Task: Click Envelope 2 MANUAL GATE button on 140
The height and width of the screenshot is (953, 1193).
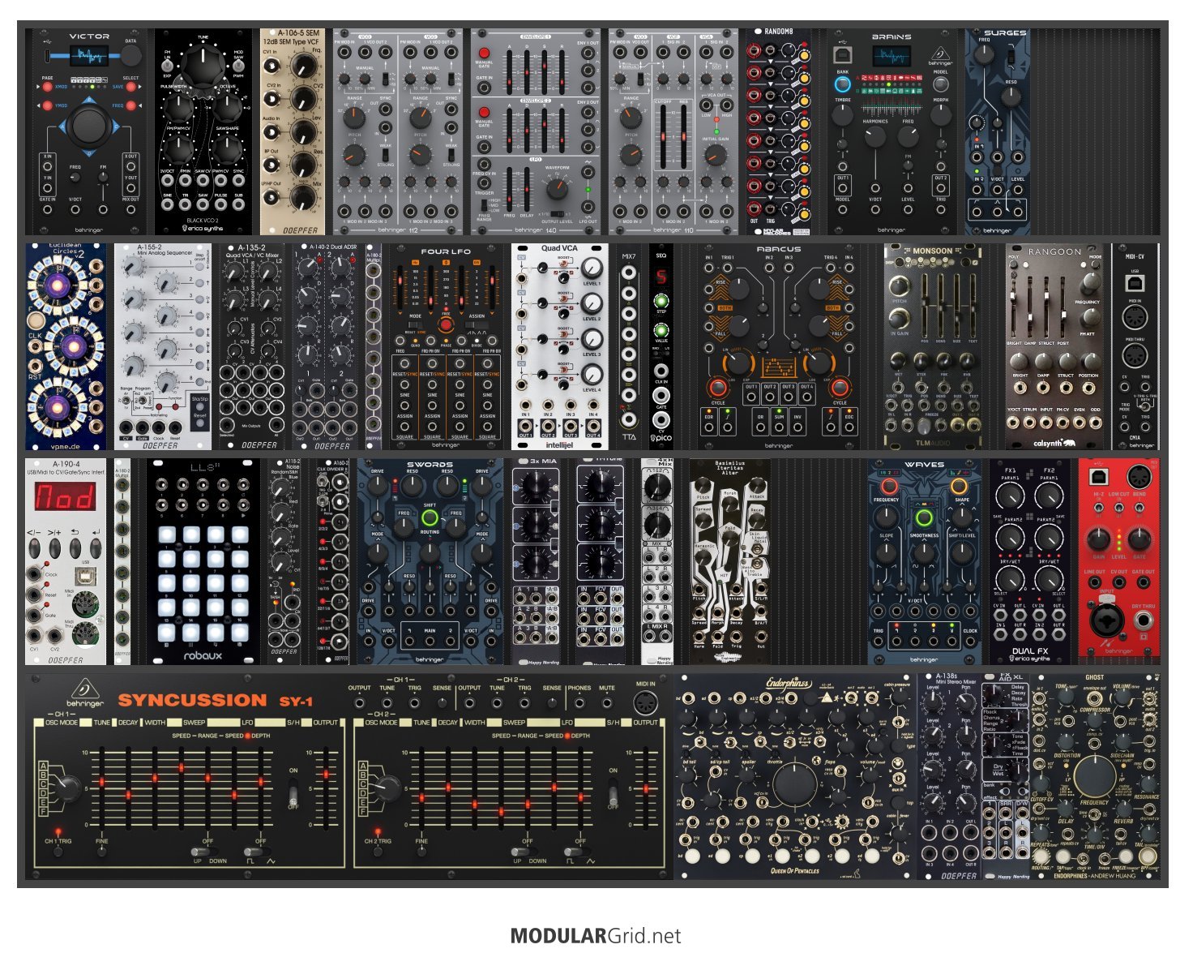Action: (x=484, y=112)
